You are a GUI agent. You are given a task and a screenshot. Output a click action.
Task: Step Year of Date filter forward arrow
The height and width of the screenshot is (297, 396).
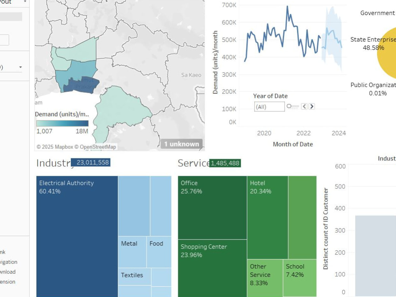(312, 106)
